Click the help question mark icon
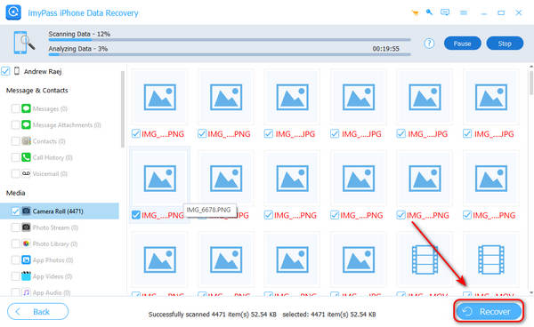This screenshot has width=534, height=327. click(x=429, y=44)
